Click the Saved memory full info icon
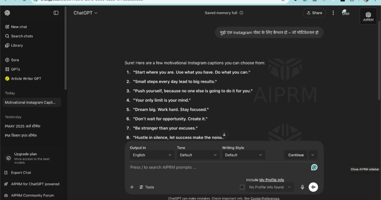 point(241,13)
